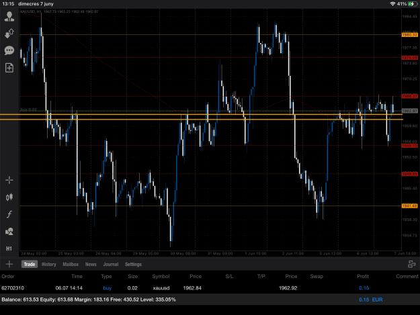Open the indicators f icon
This screenshot has height=315, width=420.
9,214
